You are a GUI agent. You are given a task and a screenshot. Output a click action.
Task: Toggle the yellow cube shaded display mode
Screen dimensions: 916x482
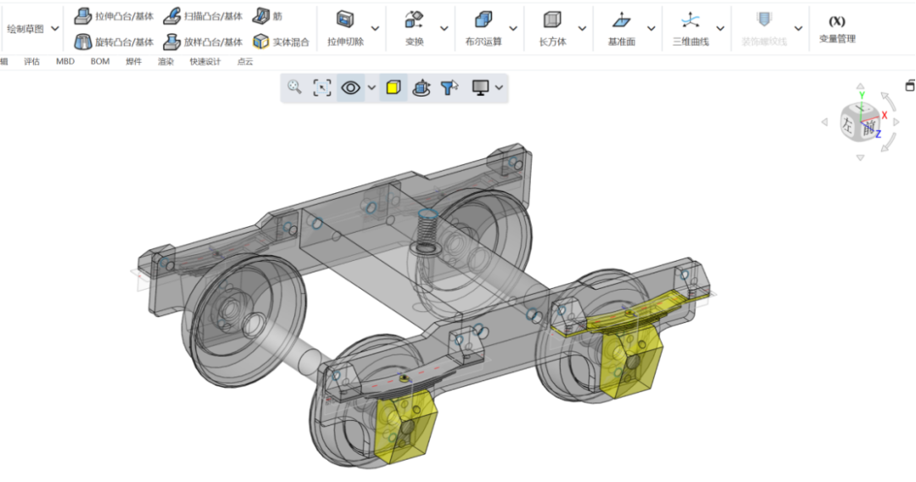tap(394, 87)
